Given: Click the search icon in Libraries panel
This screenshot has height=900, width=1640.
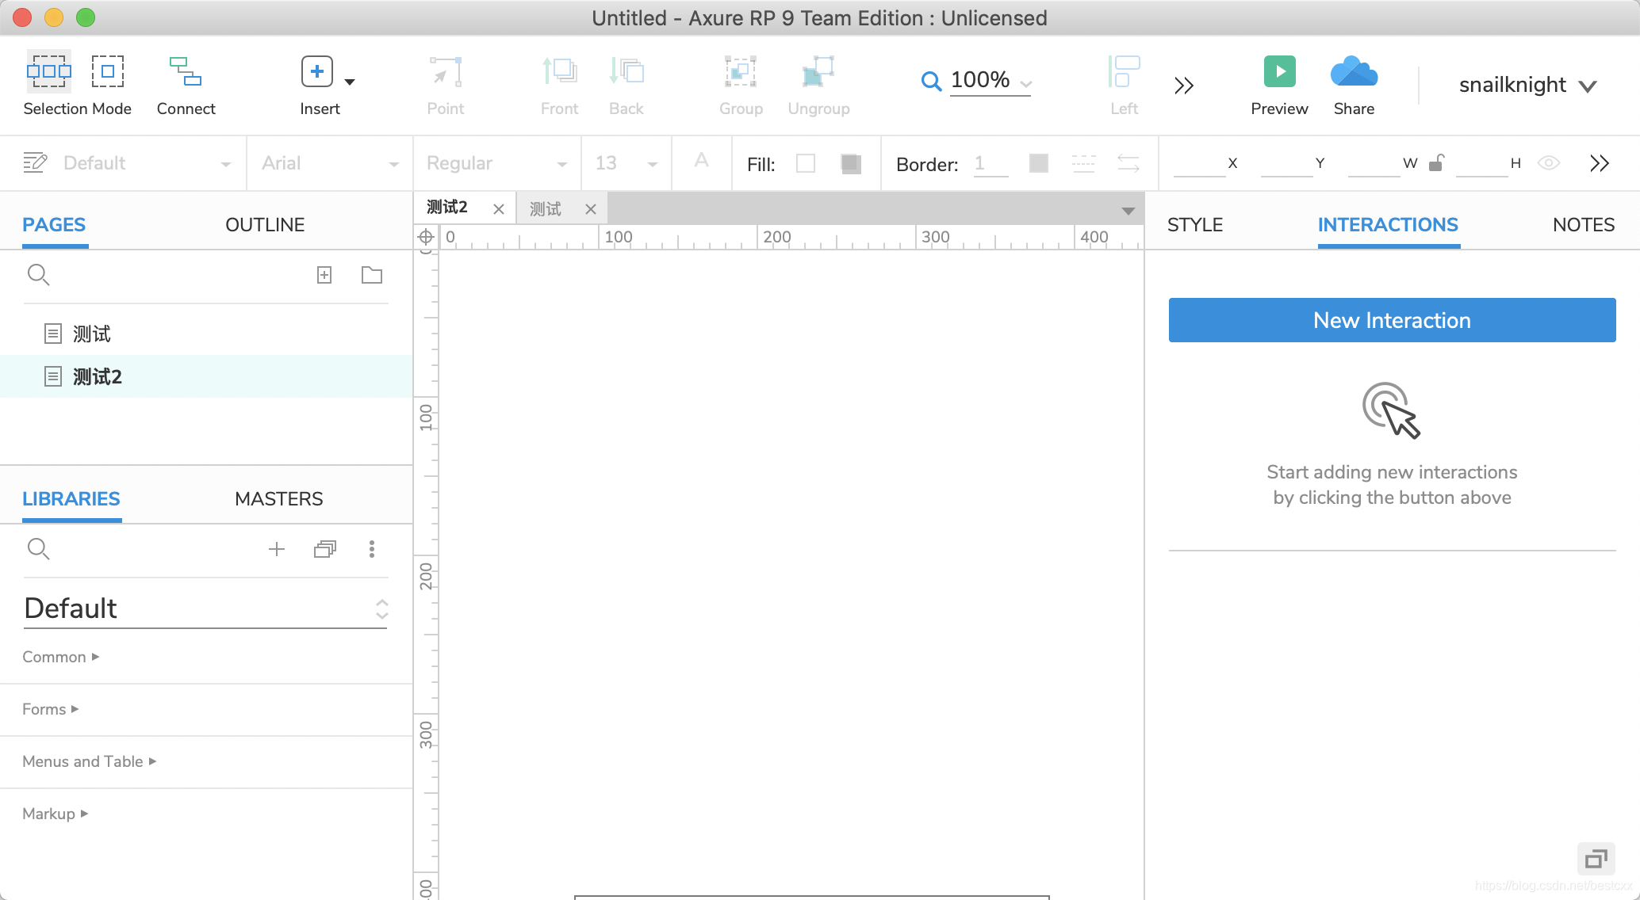Looking at the screenshot, I should click(38, 549).
